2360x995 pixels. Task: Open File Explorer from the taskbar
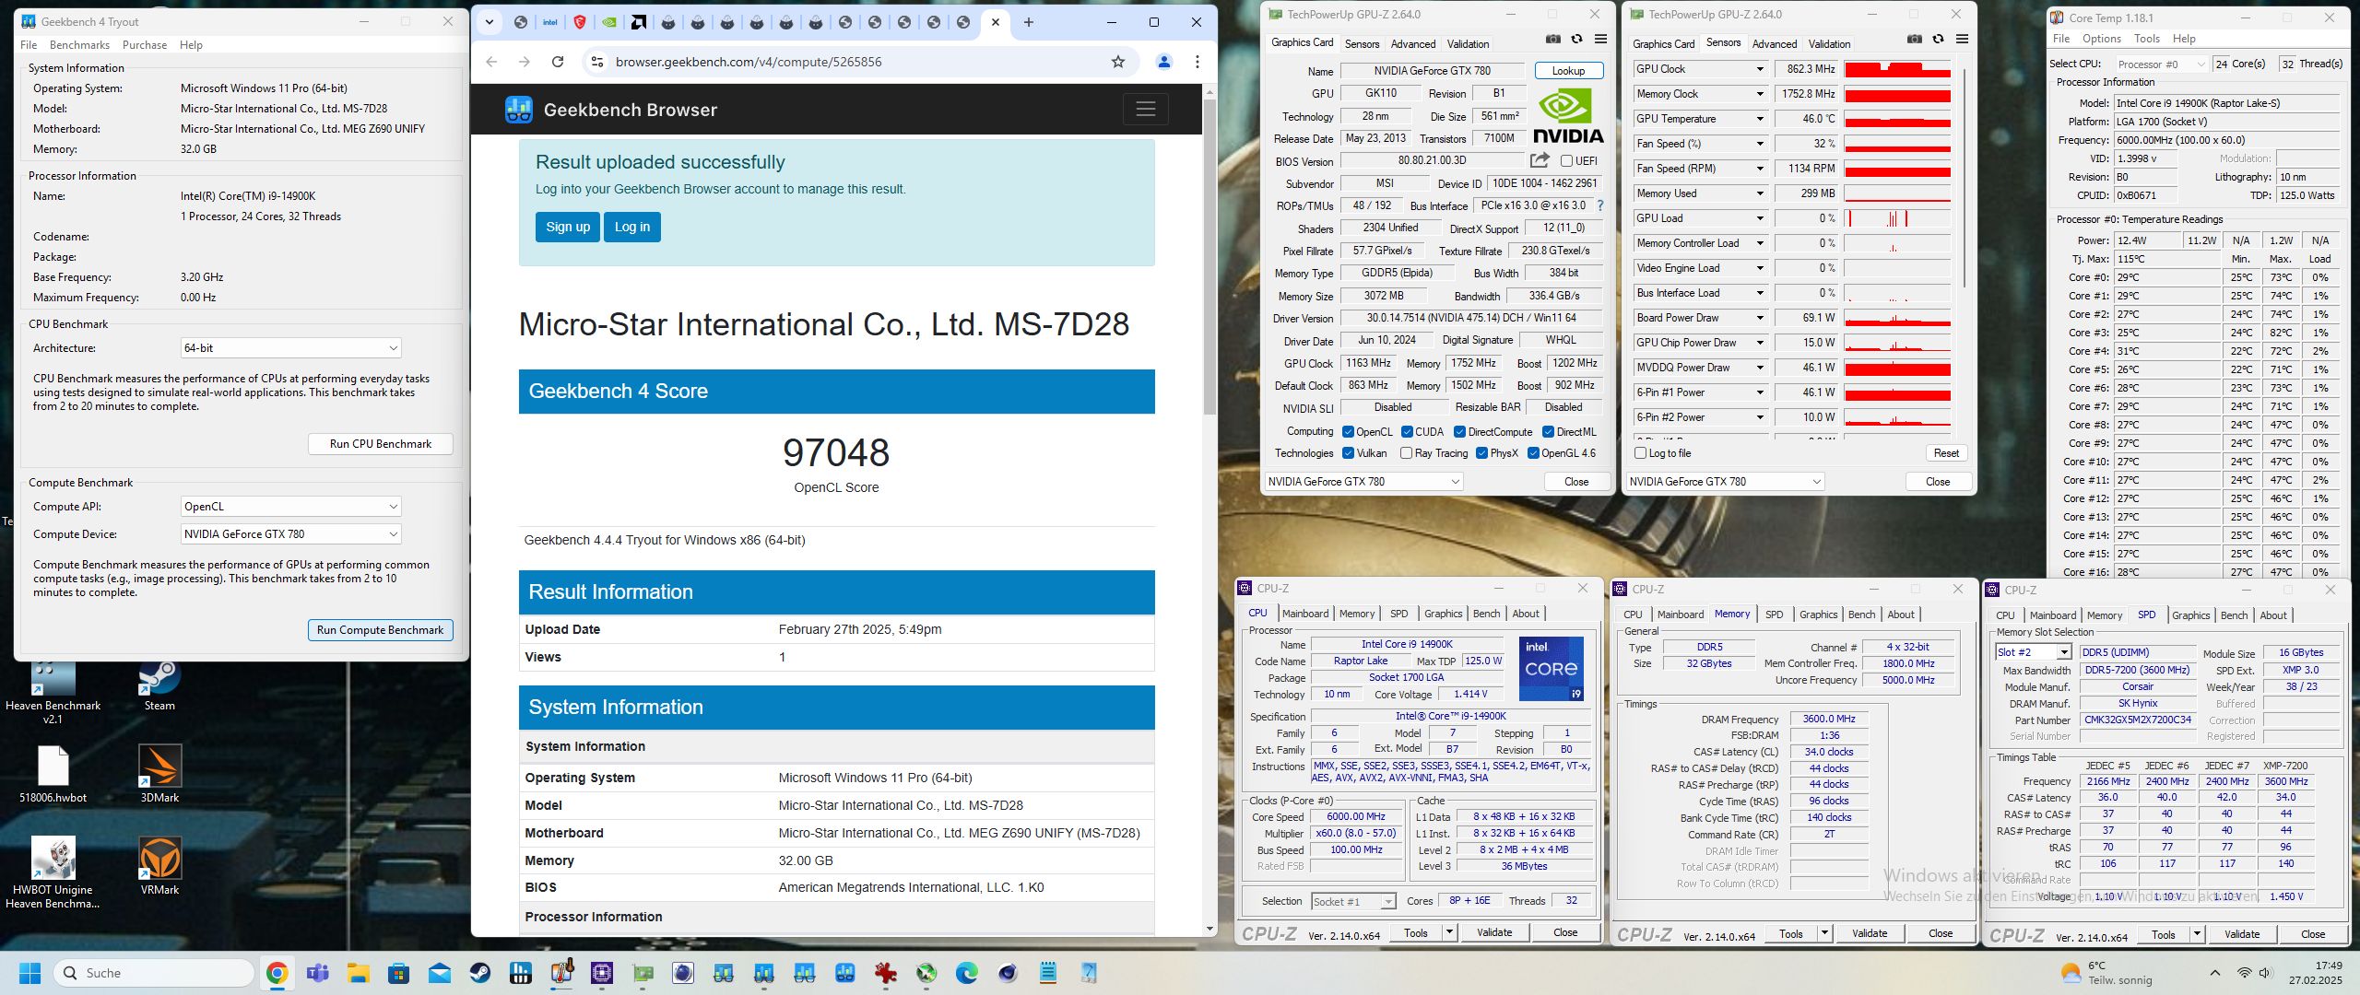click(358, 973)
